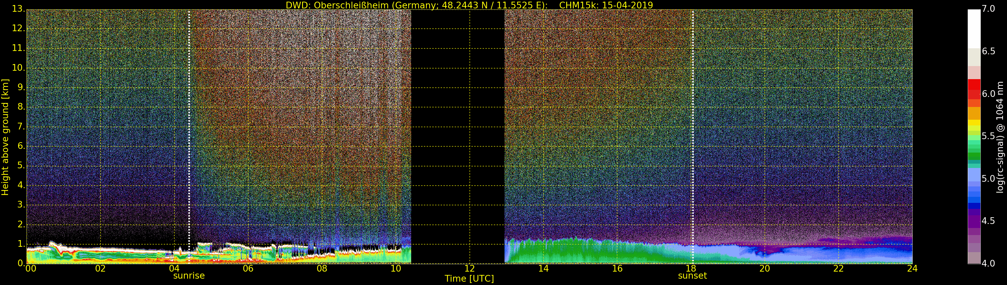This screenshot has height=285, width=1007.
Task: Click the time axis tick label 18
Action: 691,269
